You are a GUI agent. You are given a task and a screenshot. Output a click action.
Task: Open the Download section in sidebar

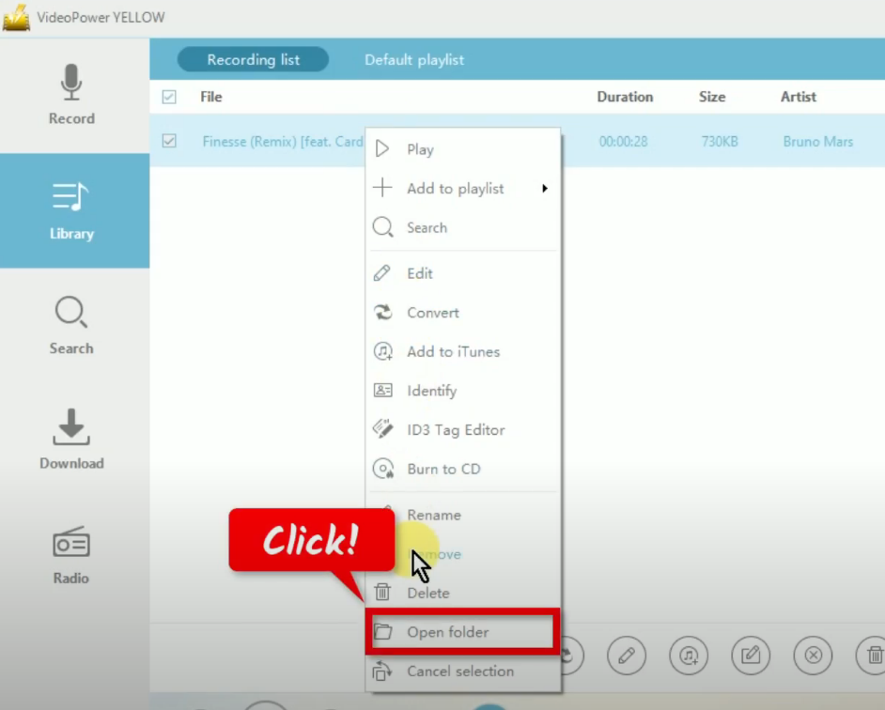pos(71,440)
